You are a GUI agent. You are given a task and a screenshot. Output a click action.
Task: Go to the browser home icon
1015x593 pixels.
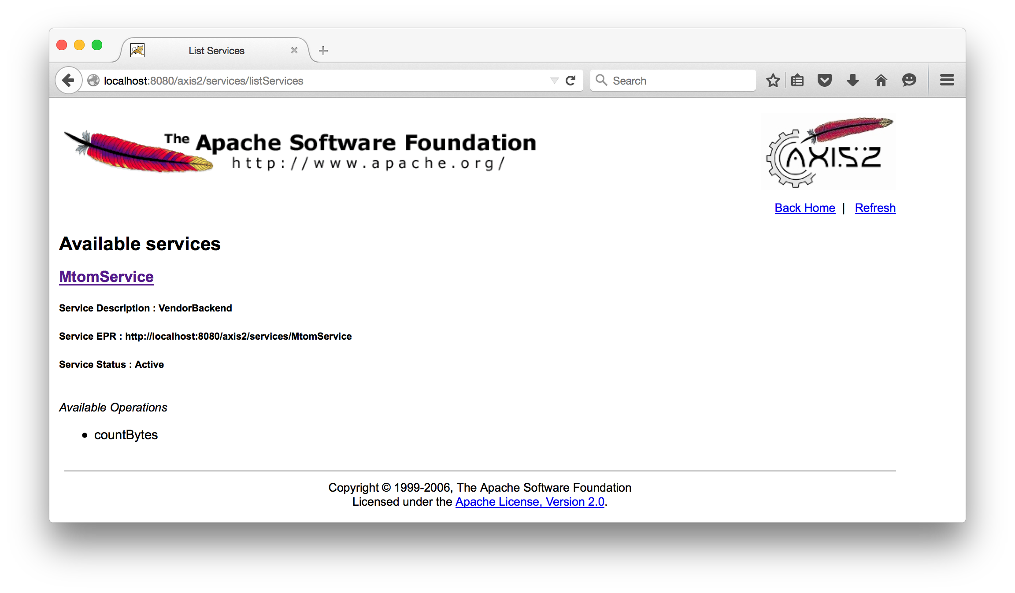click(881, 81)
